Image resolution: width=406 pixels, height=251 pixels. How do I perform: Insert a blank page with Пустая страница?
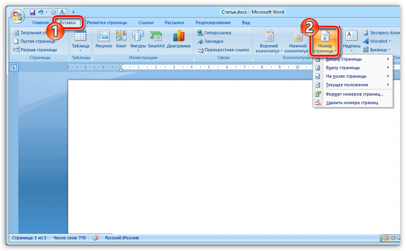(x=35, y=41)
